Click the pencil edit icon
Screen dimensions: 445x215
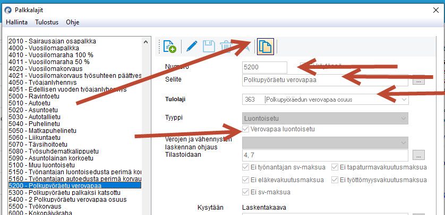pos(192,46)
